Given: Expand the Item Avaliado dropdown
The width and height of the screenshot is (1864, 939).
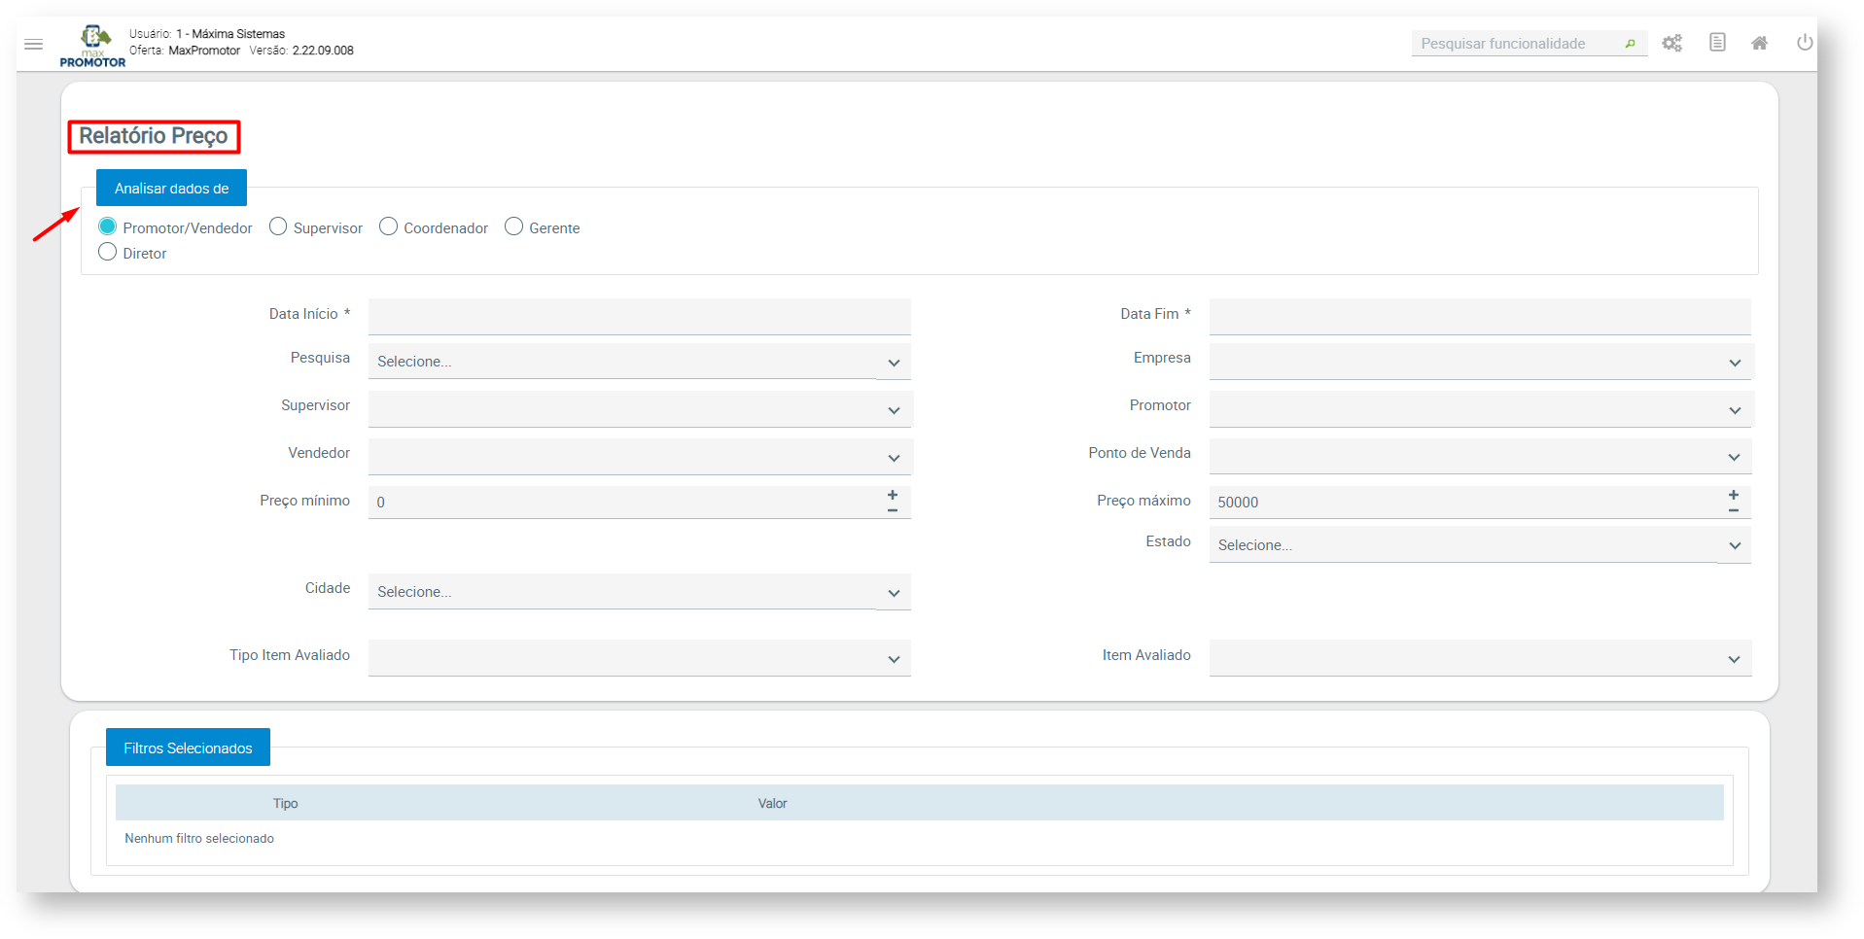Looking at the screenshot, I should point(1481,658).
